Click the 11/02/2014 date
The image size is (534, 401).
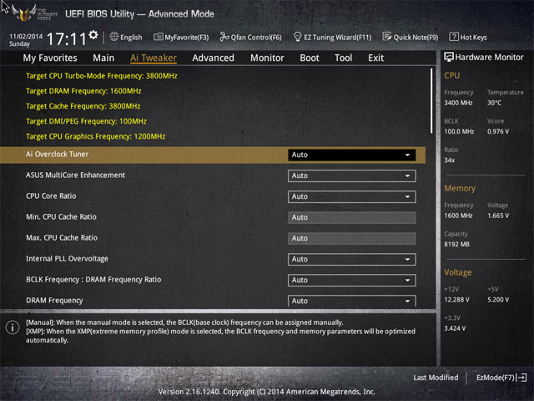click(26, 36)
